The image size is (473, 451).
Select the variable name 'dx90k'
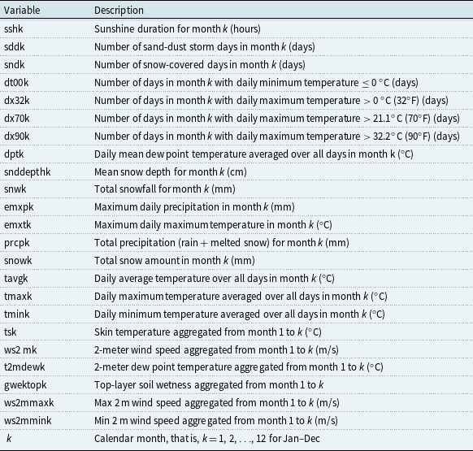(17, 136)
